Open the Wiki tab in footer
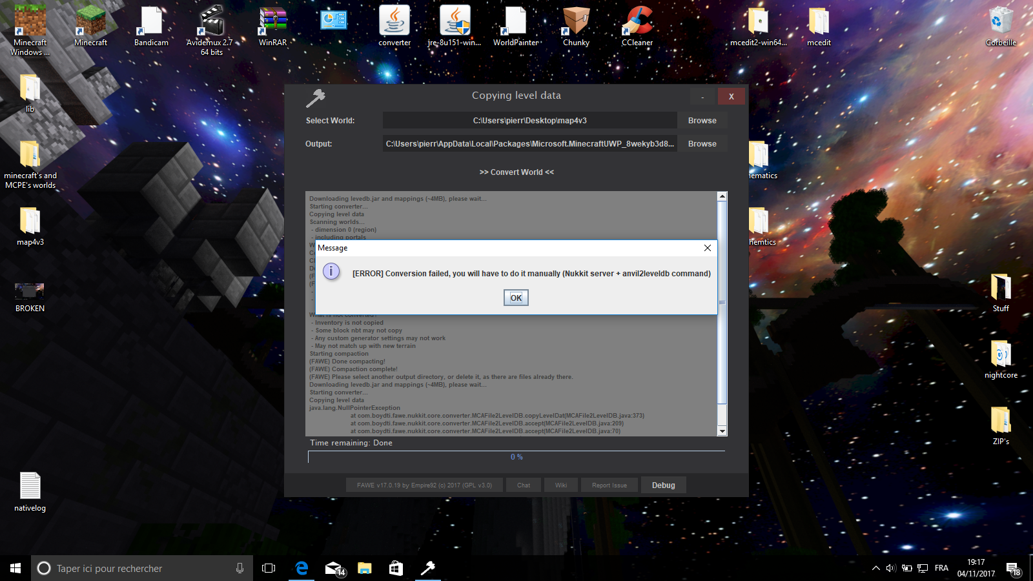This screenshot has height=581, width=1033. click(561, 485)
